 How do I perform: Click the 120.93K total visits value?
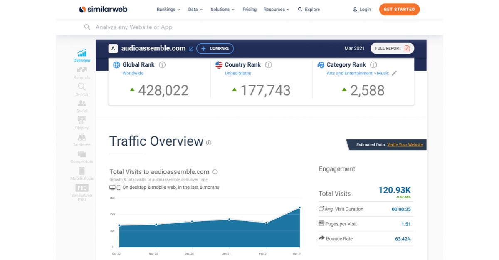click(x=395, y=190)
